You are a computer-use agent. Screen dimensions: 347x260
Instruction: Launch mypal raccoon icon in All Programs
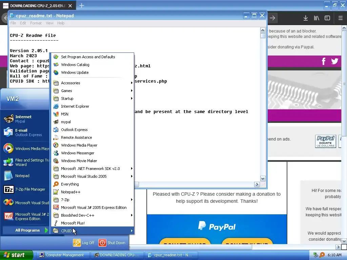56,122
